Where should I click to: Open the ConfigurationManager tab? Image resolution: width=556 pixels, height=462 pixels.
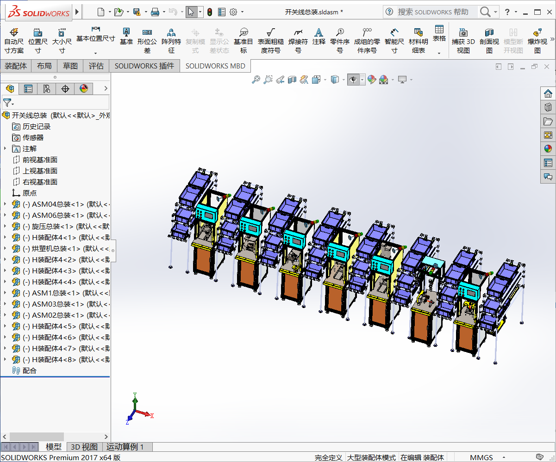click(47, 88)
